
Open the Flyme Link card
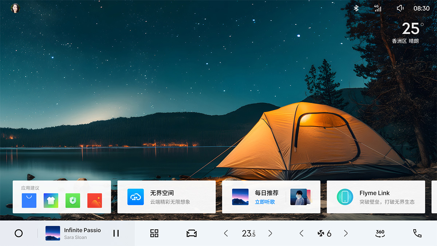(376, 197)
